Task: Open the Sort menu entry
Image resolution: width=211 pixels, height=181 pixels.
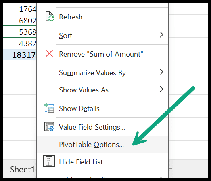Action: (x=103, y=35)
